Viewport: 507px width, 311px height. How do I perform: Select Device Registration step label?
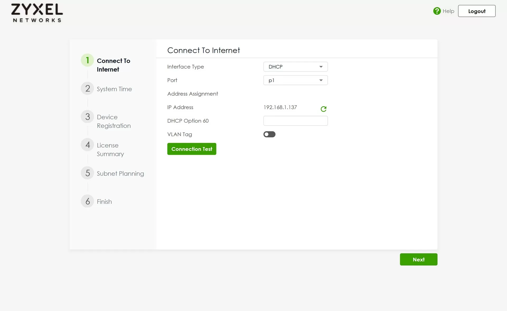tap(114, 121)
